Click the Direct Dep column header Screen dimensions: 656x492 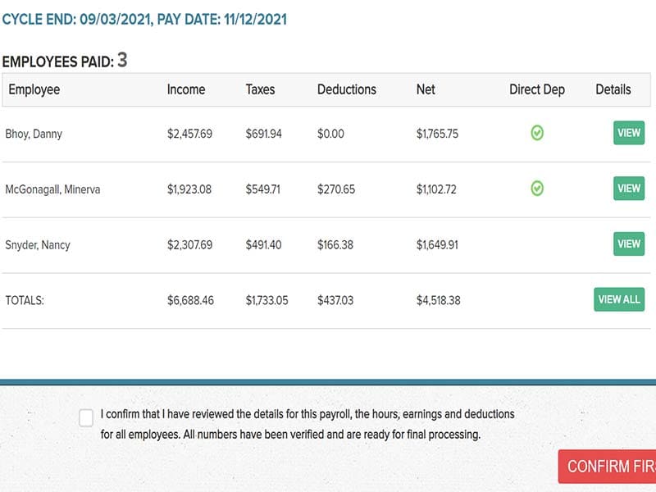(x=537, y=89)
